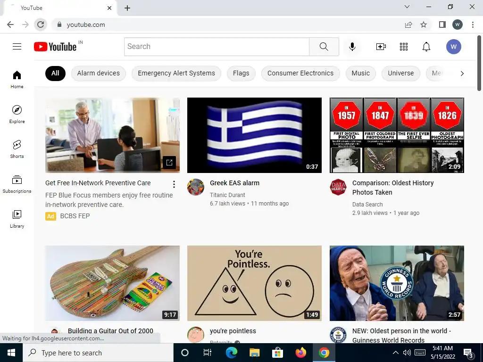The width and height of the screenshot is (483, 362).
Task: Close the YouTube tab
Action: click(x=109, y=8)
